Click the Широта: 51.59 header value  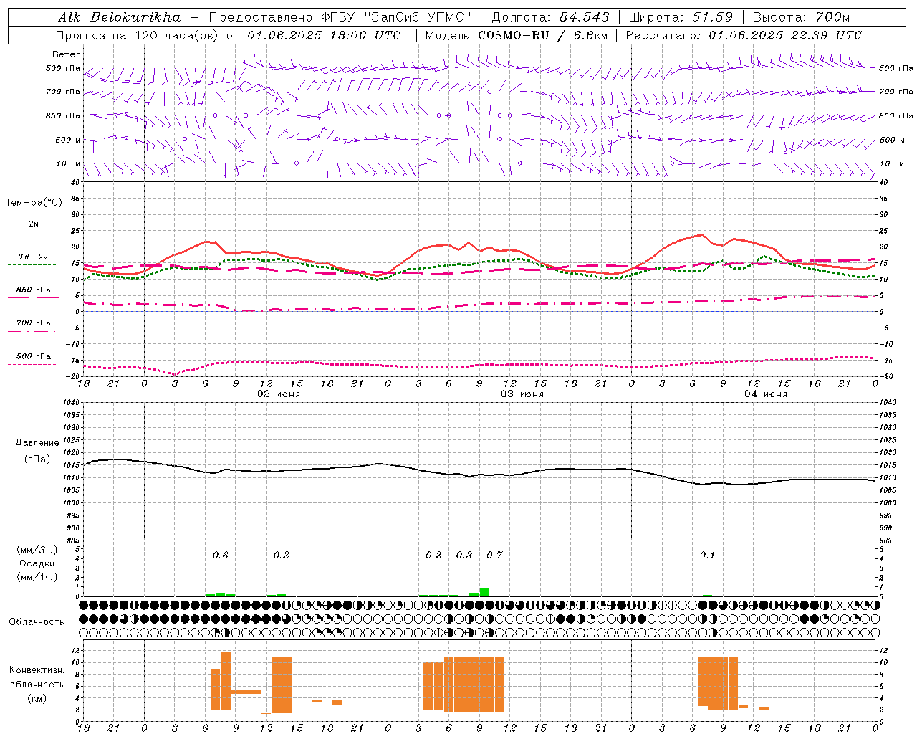tap(680, 17)
